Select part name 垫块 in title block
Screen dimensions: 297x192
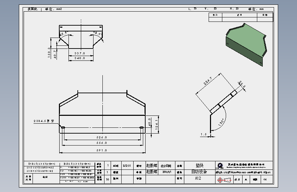click(200, 166)
